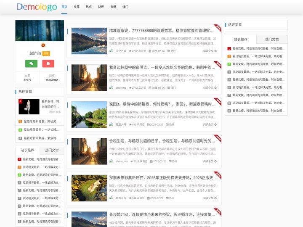
Task: Open left sidebar ranked item 1 最新女模
Action: (x=42, y=159)
